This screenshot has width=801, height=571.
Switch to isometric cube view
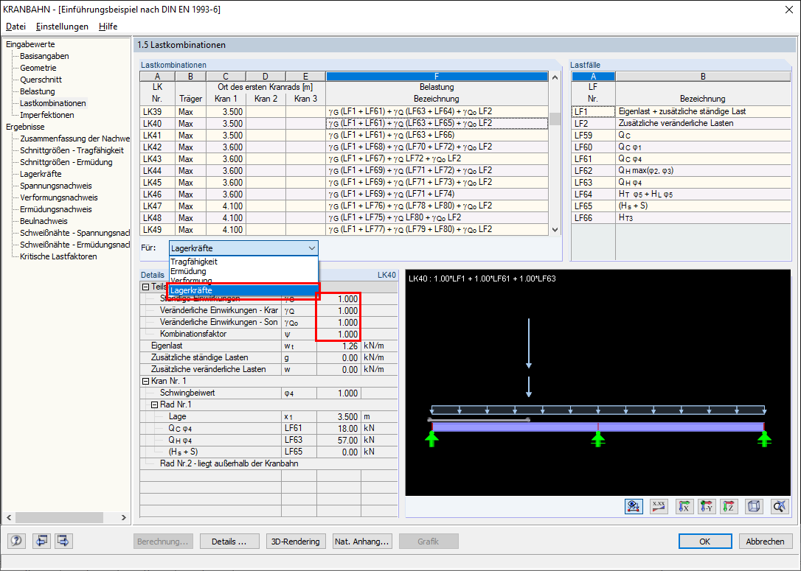click(754, 506)
